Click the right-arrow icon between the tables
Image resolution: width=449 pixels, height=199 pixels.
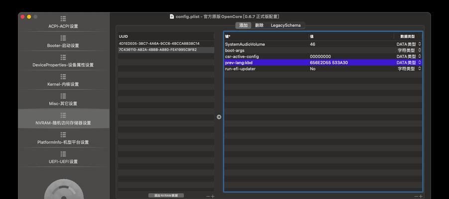point(219,117)
